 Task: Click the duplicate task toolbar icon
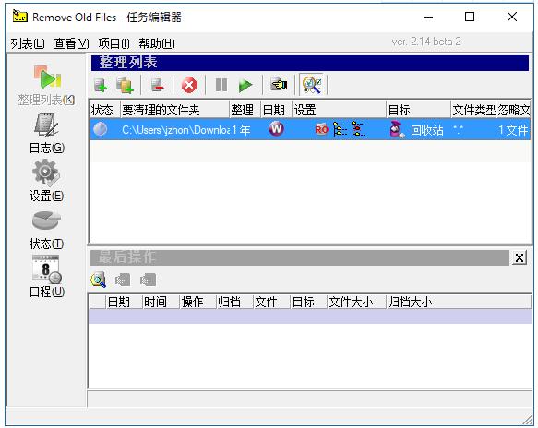coord(125,85)
